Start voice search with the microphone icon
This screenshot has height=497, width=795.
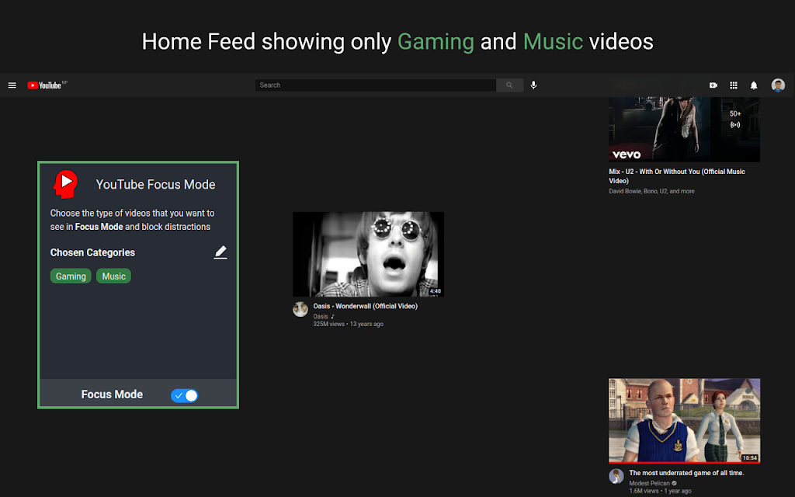tap(533, 85)
